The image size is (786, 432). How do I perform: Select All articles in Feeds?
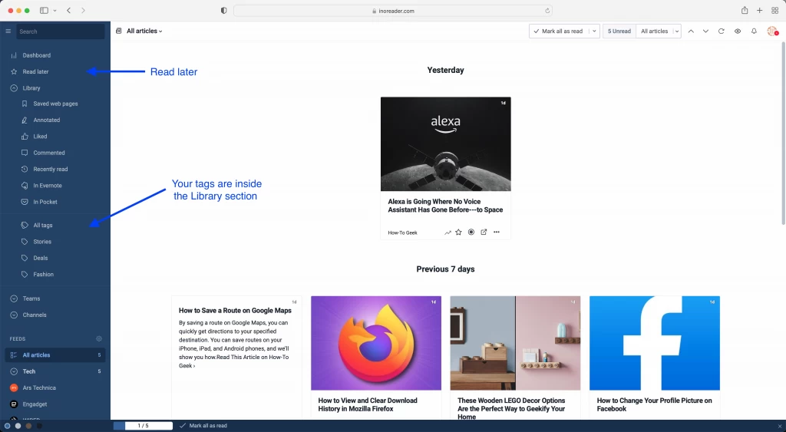point(55,355)
